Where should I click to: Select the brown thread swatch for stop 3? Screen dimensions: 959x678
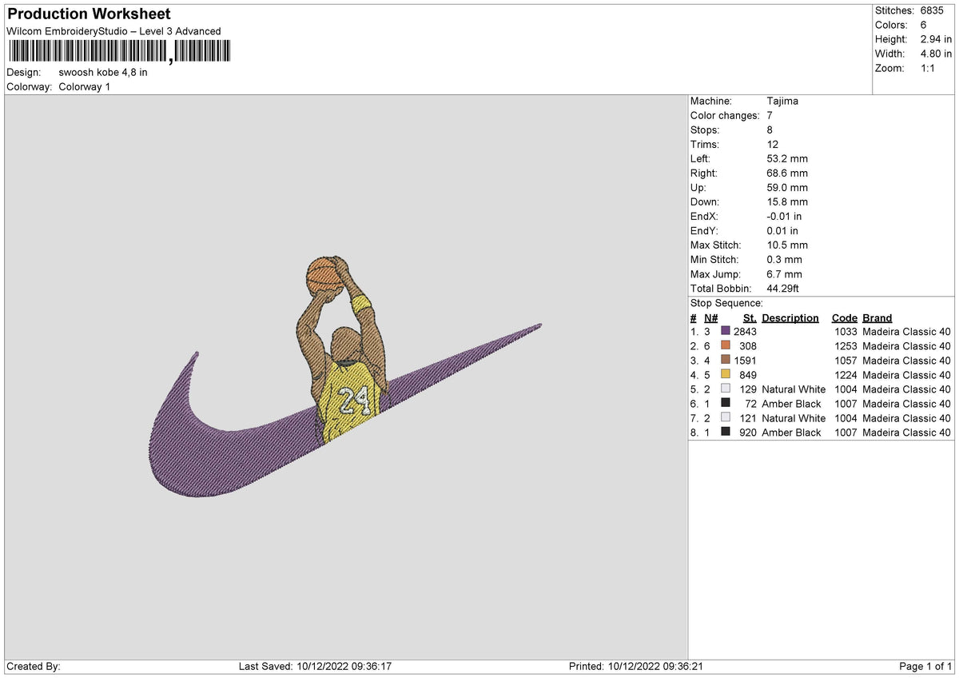pyautogui.click(x=726, y=361)
